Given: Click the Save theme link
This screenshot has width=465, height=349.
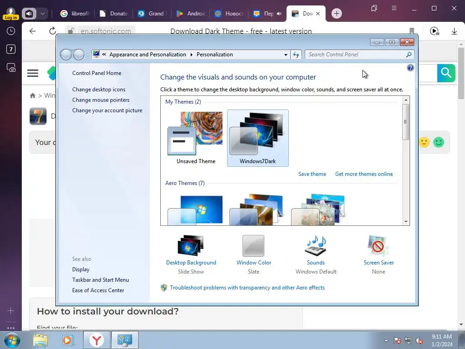Looking at the screenshot, I should pyautogui.click(x=312, y=174).
